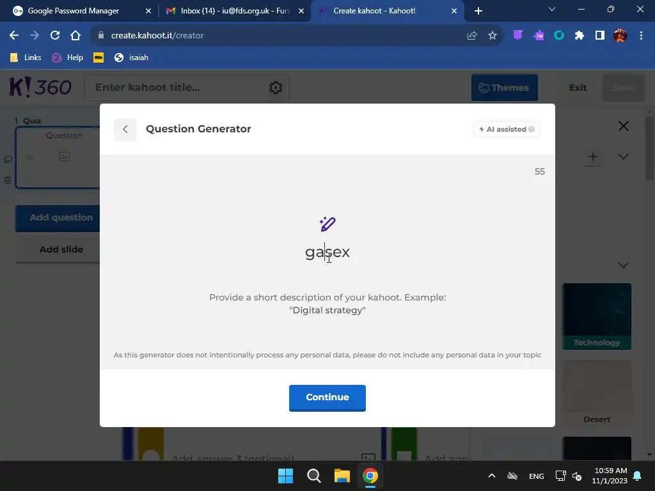Close the side panel with the X
This screenshot has width=655, height=491.
(x=623, y=126)
